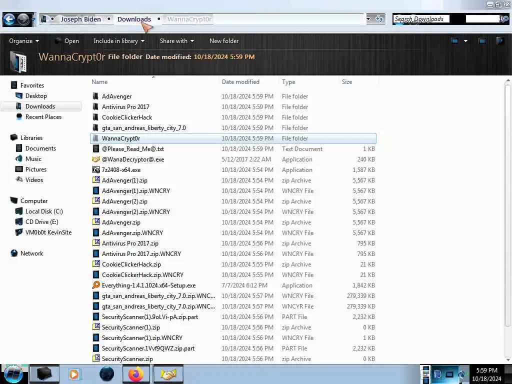The height and width of the screenshot is (384, 512).
Task: Select Joseph Biden in the address breadcrumb
Action: [80, 19]
